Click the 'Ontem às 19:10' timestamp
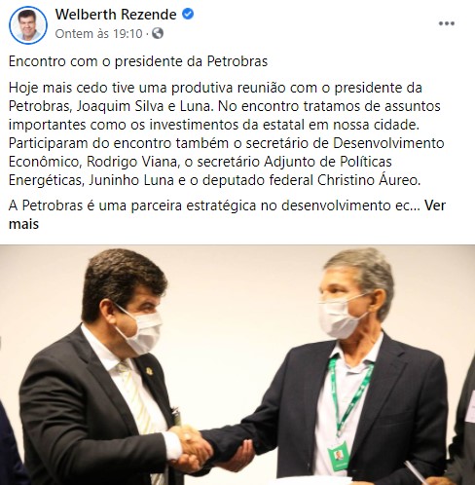The height and width of the screenshot is (485, 475). pyautogui.click(x=98, y=34)
